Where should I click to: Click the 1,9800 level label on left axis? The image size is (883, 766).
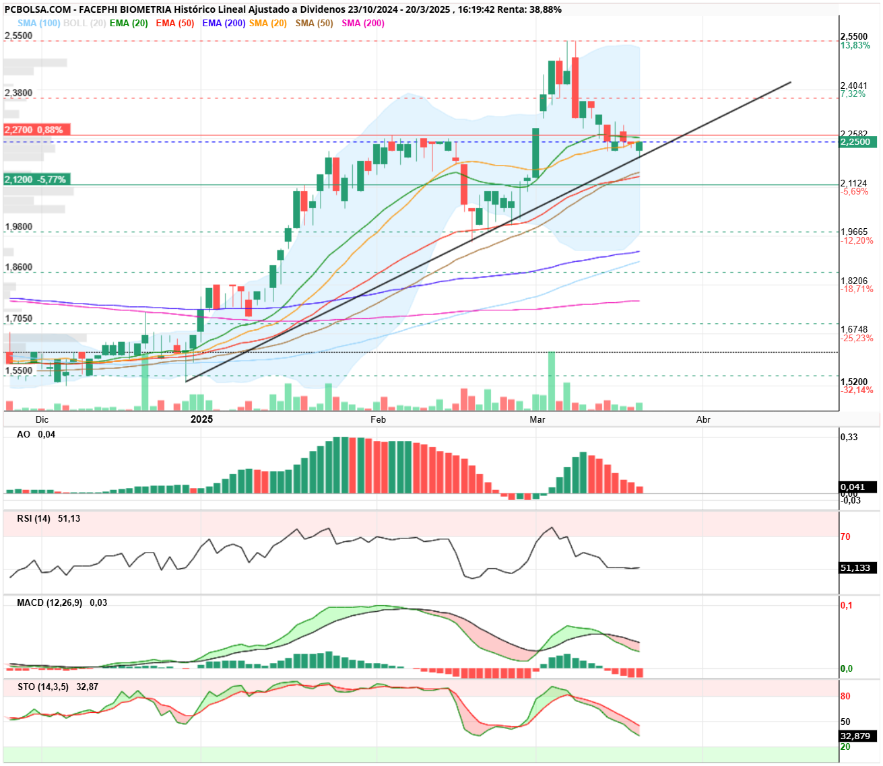coord(18,227)
